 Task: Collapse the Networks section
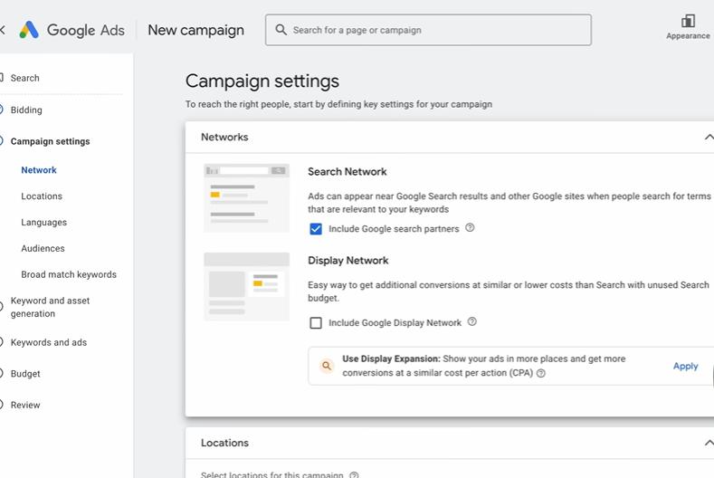point(708,138)
